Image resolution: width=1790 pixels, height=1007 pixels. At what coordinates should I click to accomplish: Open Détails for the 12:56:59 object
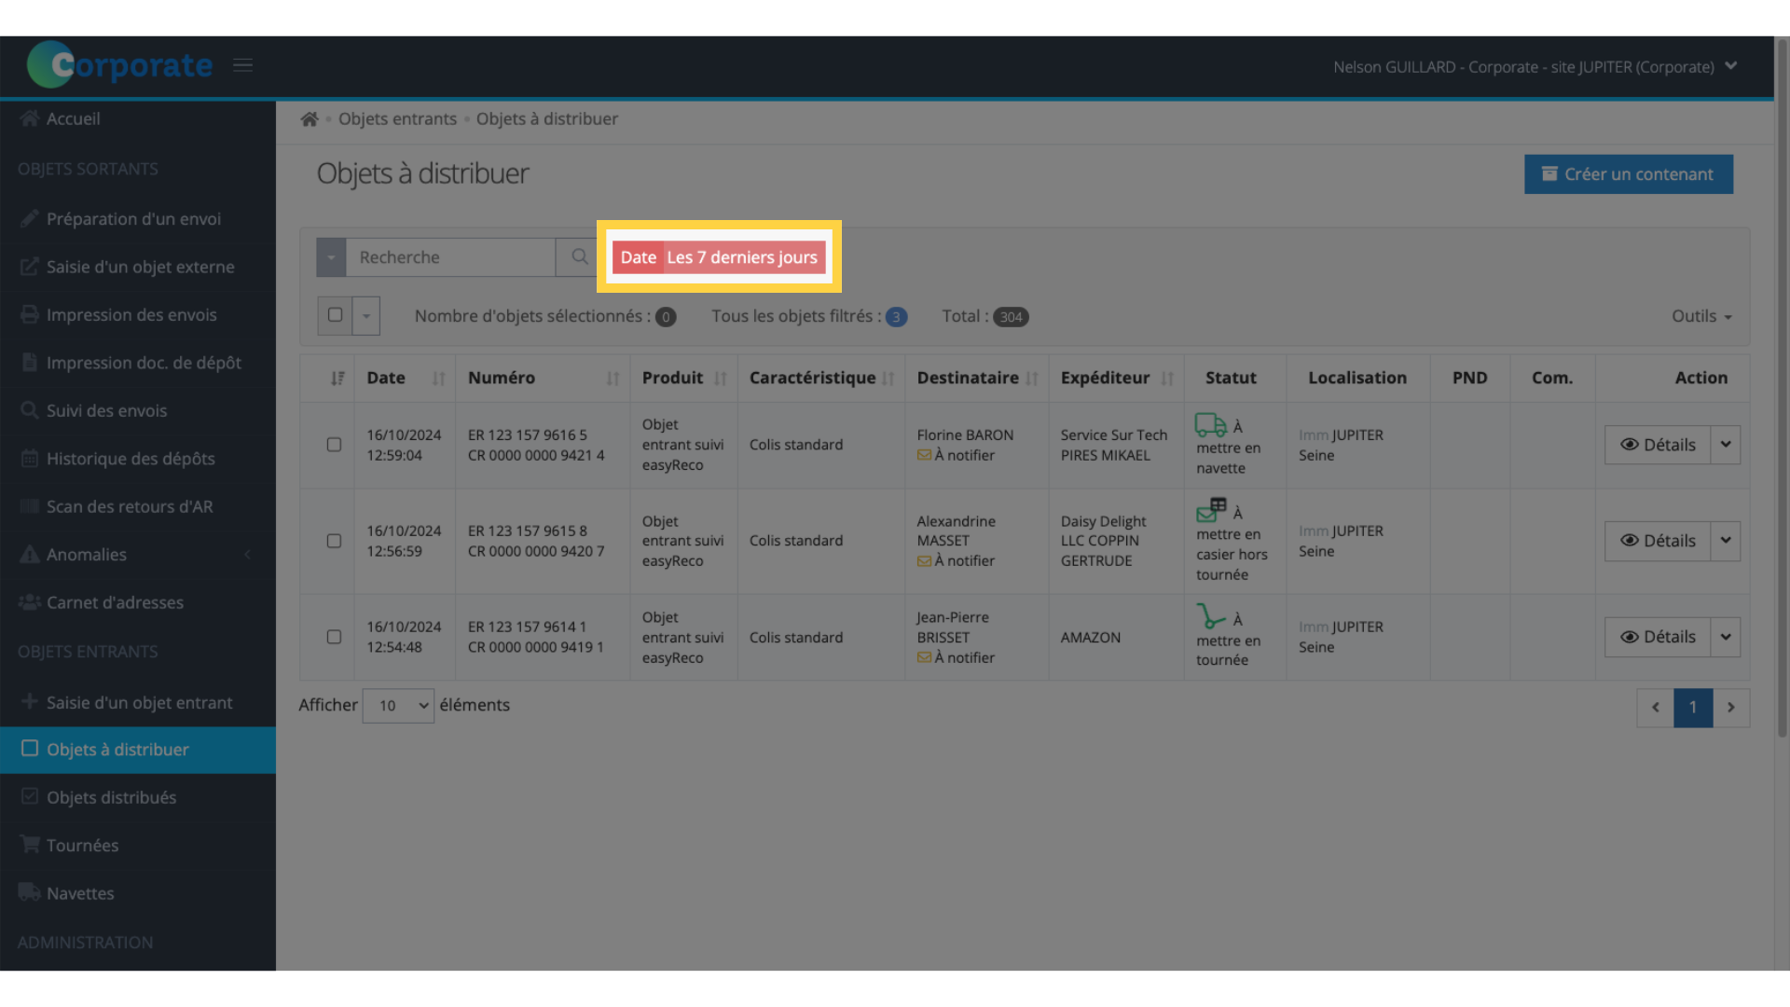tap(1658, 541)
